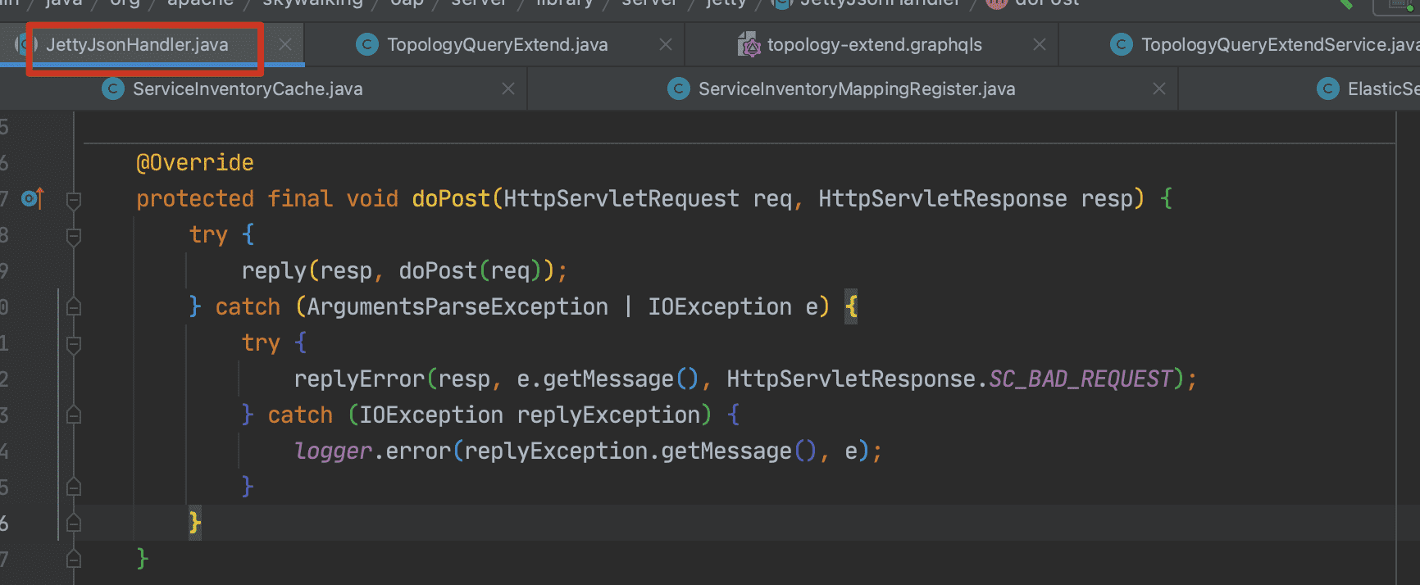This screenshot has width=1420, height=585.
Task: Collapse the doPost method using its fold marker
Action: tap(74, 200)
